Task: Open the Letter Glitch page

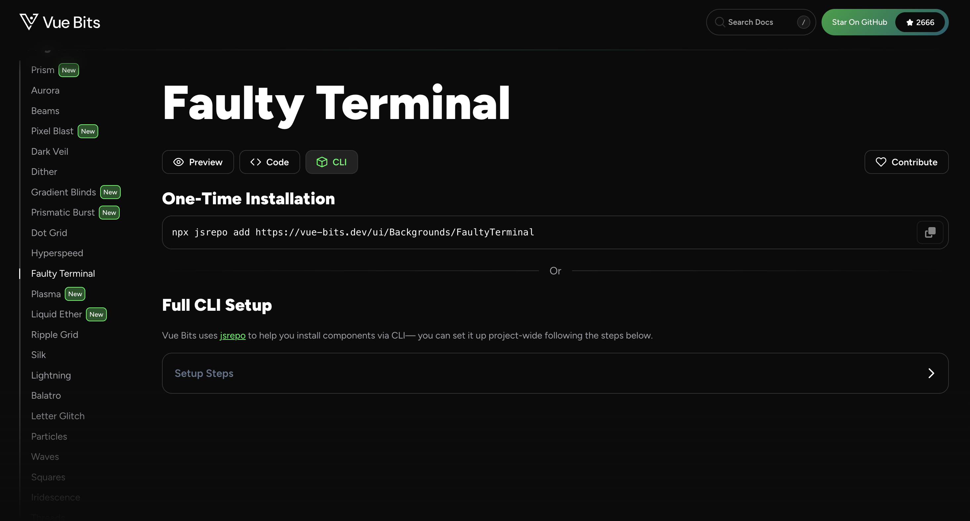Action: point(58,416)
